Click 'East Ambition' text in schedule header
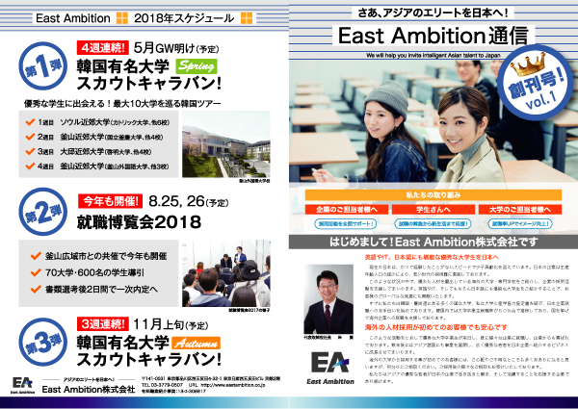Viewport: 578px width, 409px height. coord(73,18)
